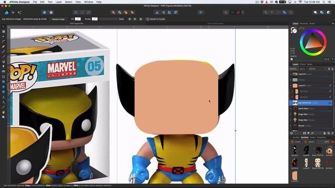Screen dimensions: 335x188
Task: Switch to the Brushes tab
Action: pos(296,137)
